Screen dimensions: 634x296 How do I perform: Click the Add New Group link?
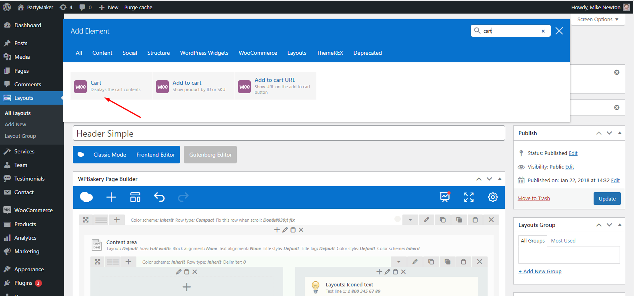[x=540, y=271]
